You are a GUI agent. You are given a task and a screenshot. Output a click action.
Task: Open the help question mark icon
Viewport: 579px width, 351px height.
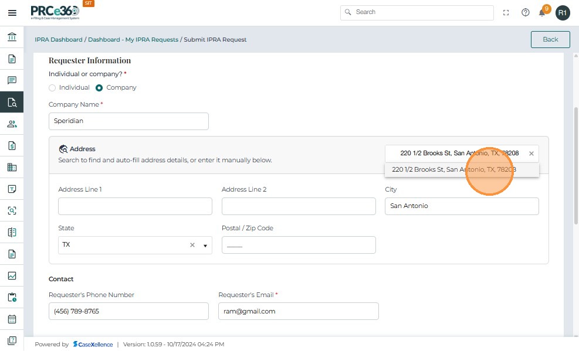[526, 12]
